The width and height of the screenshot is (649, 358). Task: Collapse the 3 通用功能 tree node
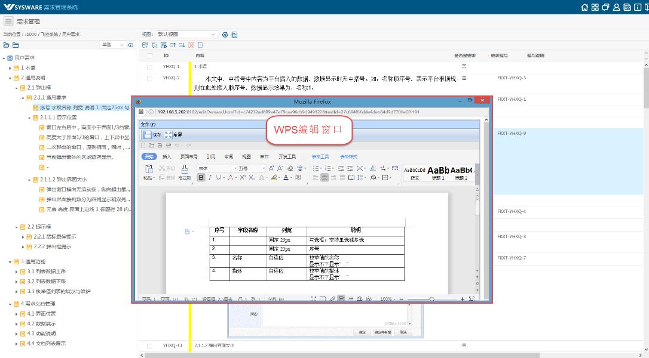(10, 262)
